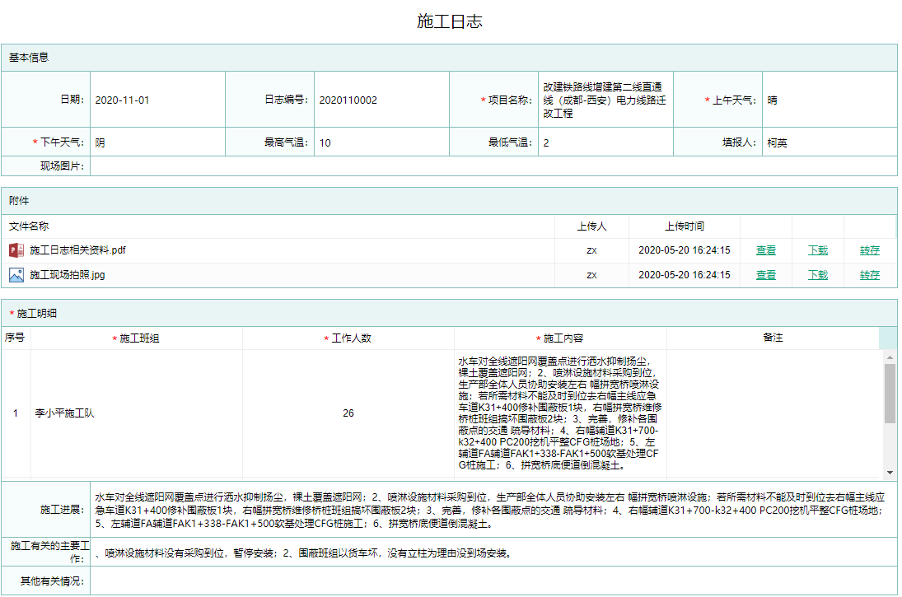Click the 项目名称 field value
The height and width of the screenshot is (597, 902).
(x=605, y=100)
